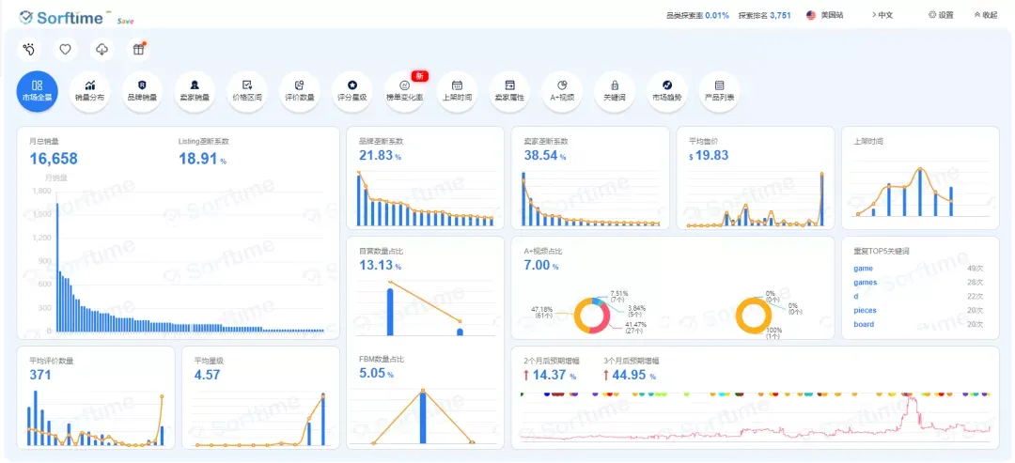Open the 销量分布 chart icon
Screen dimensions: 1015x463
pos(89,91)
